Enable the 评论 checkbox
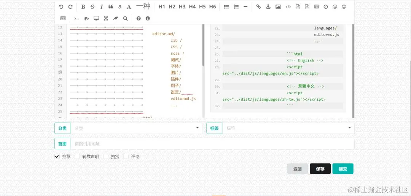This screenshot has width=411, height=196. click(x=126, y=156)
